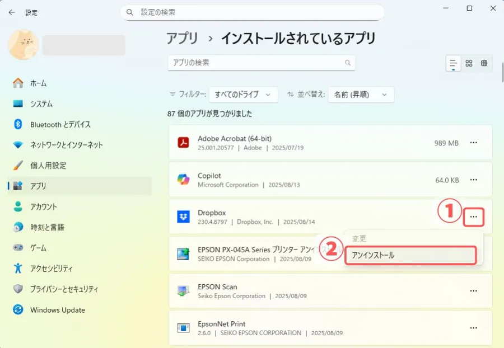Open more options for EpsonNet Print
This screenshot has width=504, height=348.
tap(473, 328)
